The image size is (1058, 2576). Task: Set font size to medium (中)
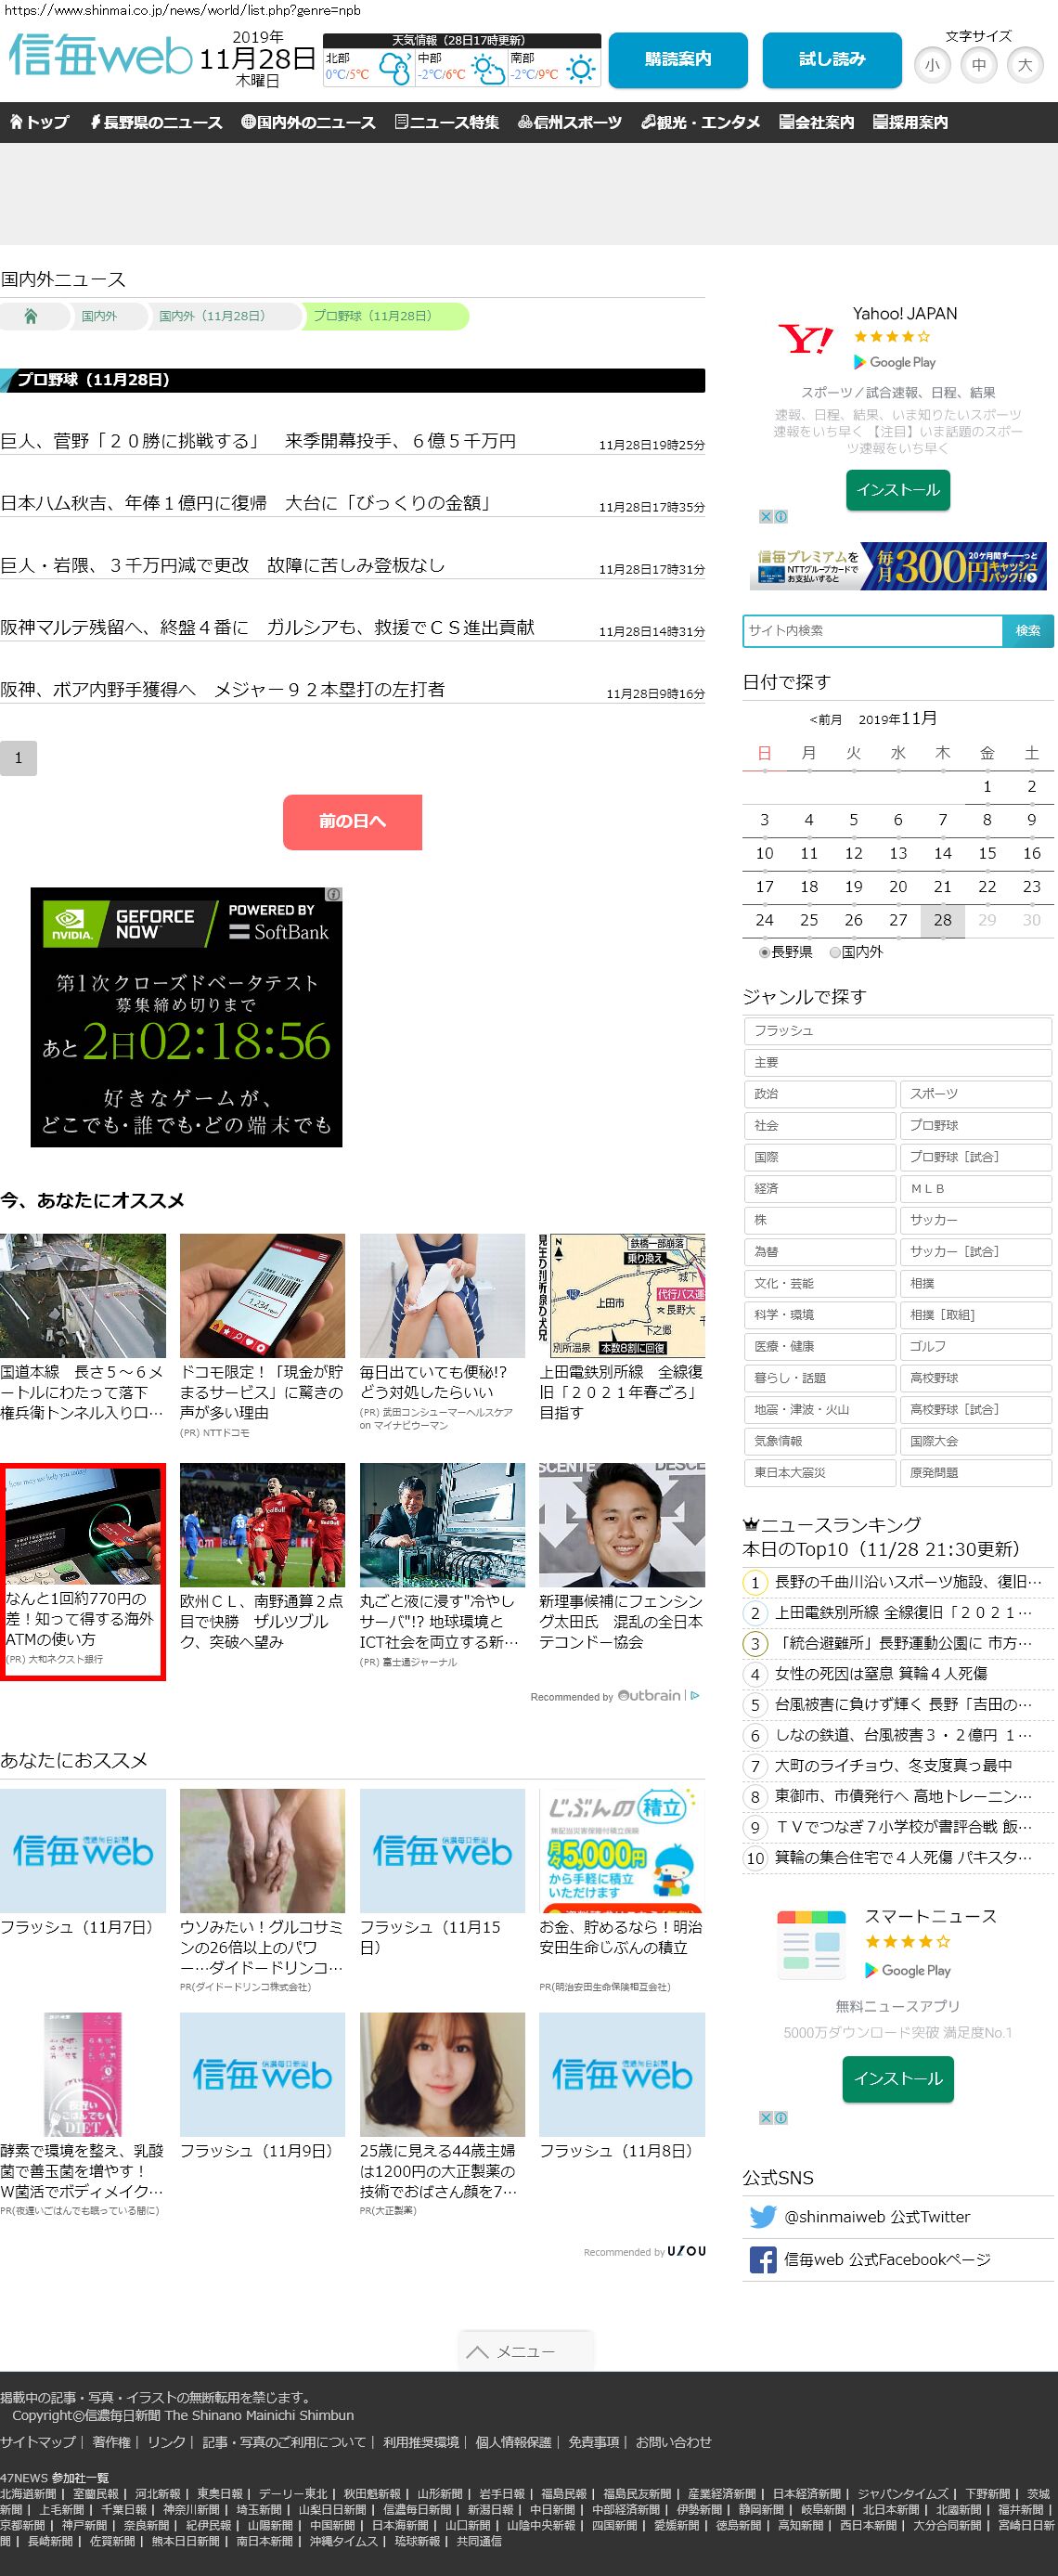coord(978,66)
